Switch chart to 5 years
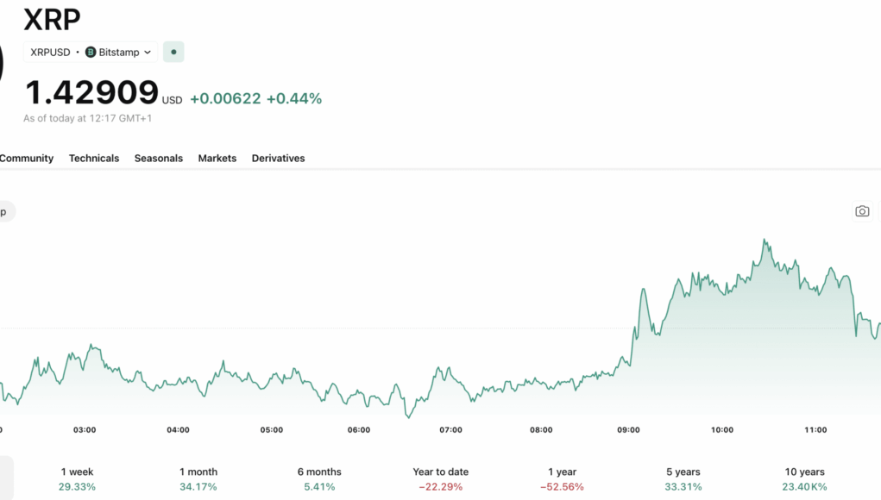 (683, 479)
